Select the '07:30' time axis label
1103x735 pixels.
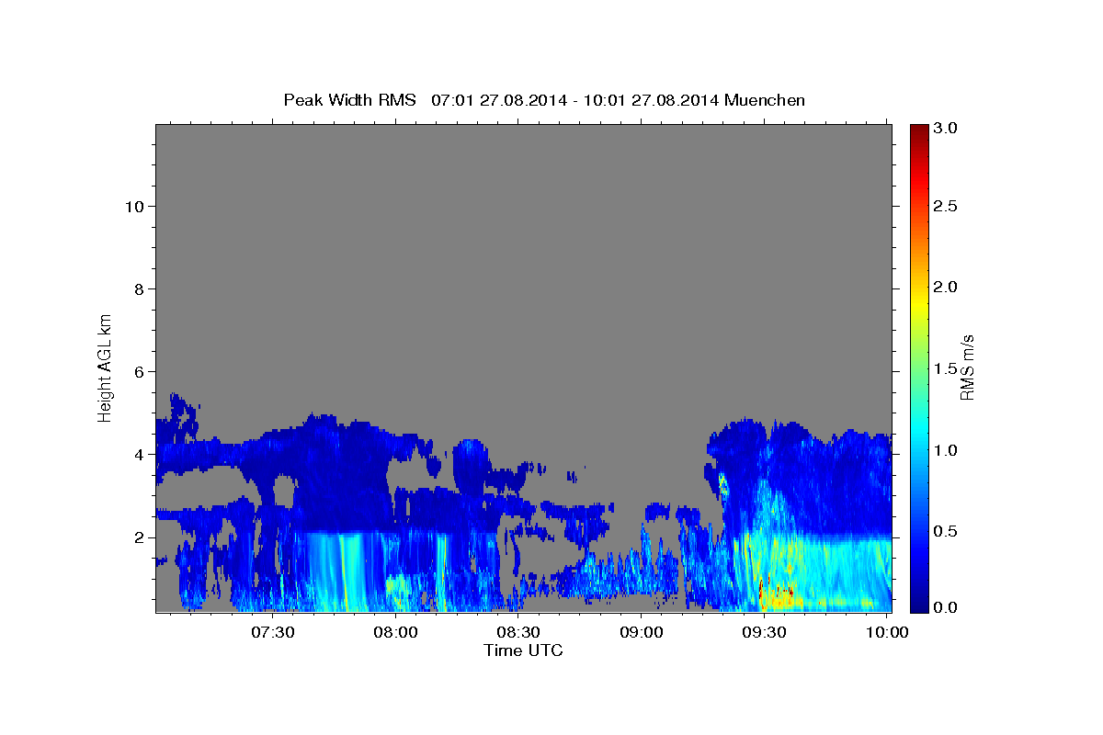tap(273, 632)
